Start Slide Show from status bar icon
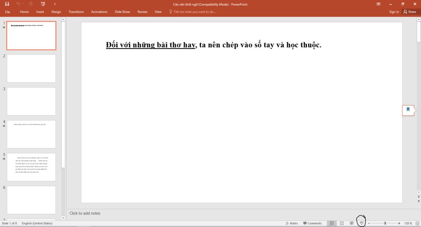 361,223
